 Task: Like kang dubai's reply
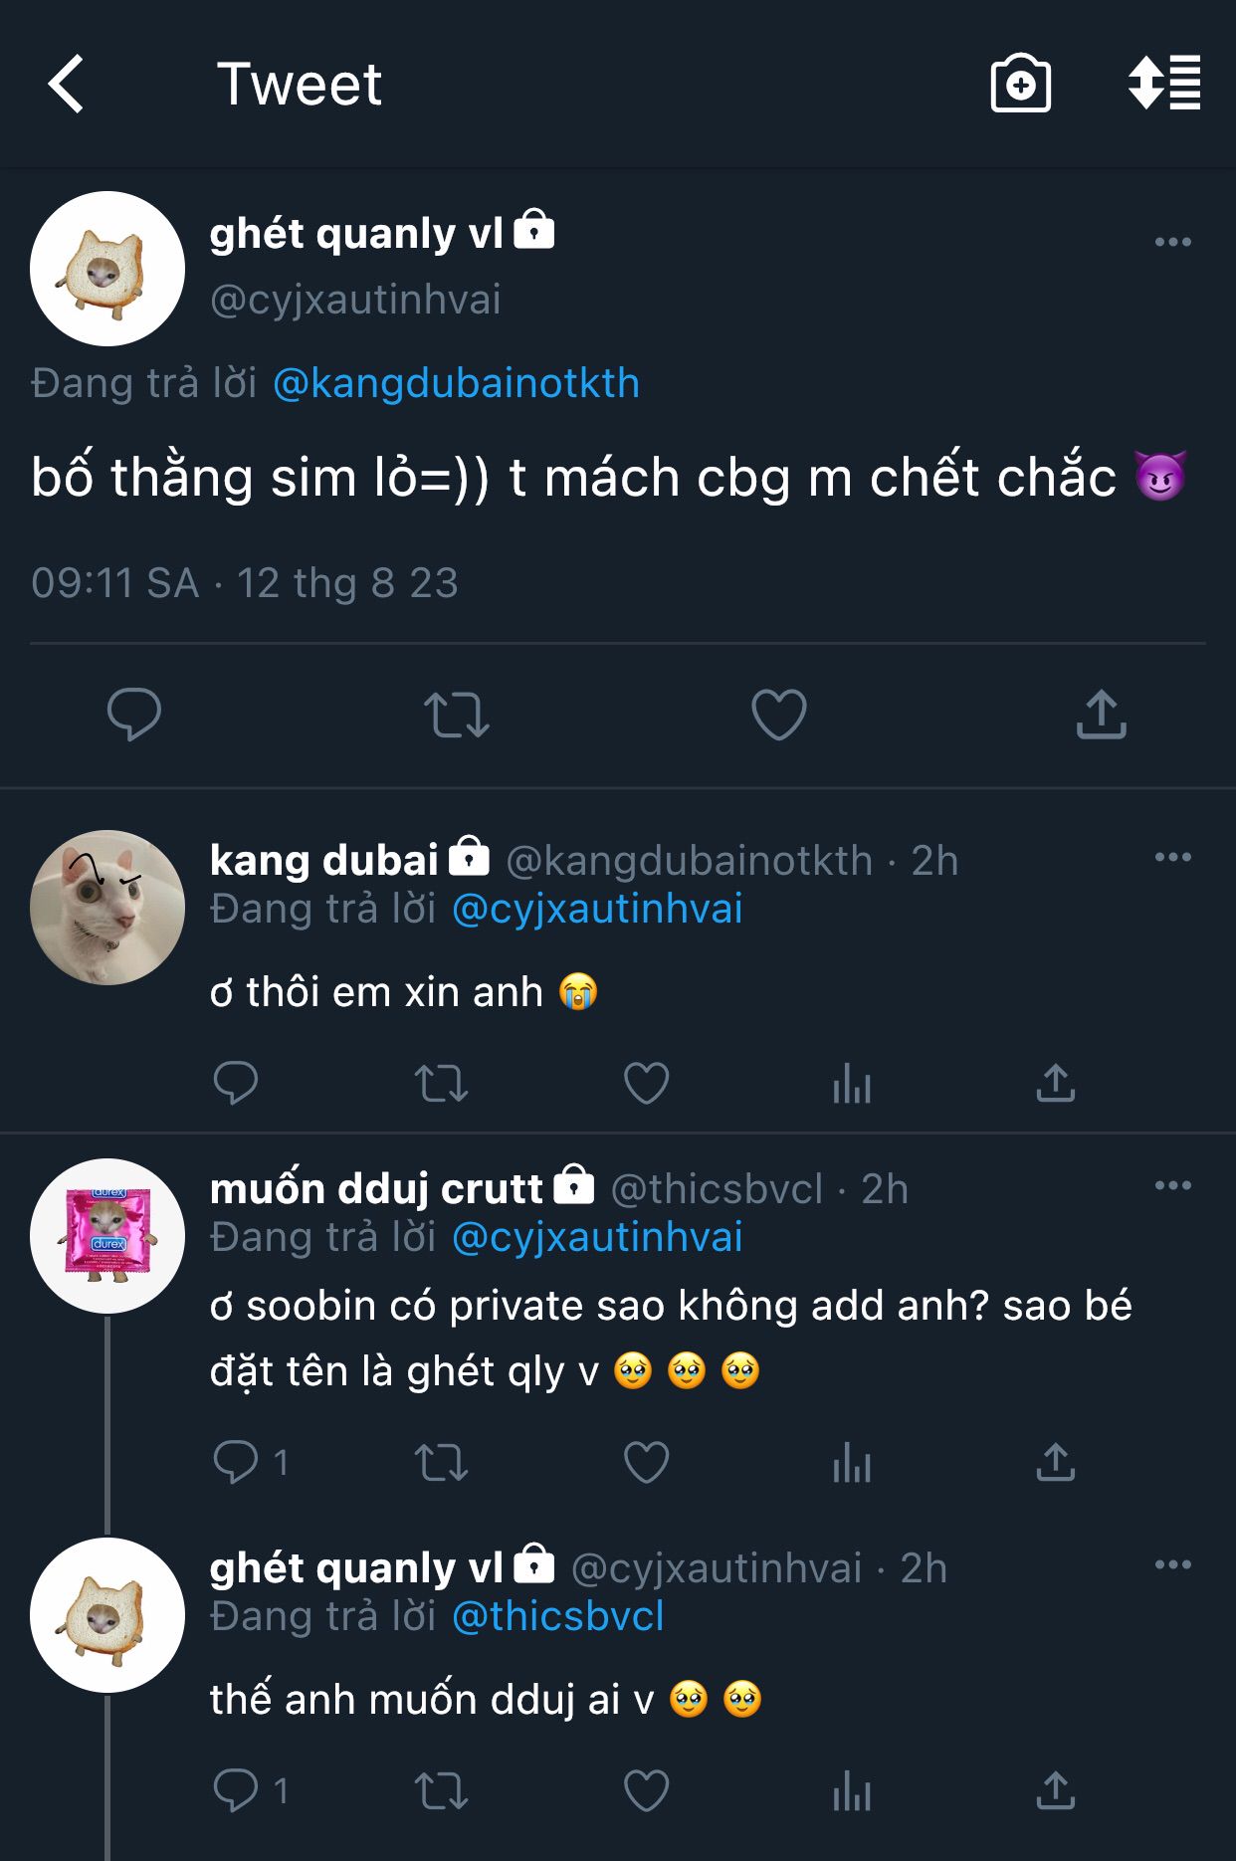(646, 1084)
